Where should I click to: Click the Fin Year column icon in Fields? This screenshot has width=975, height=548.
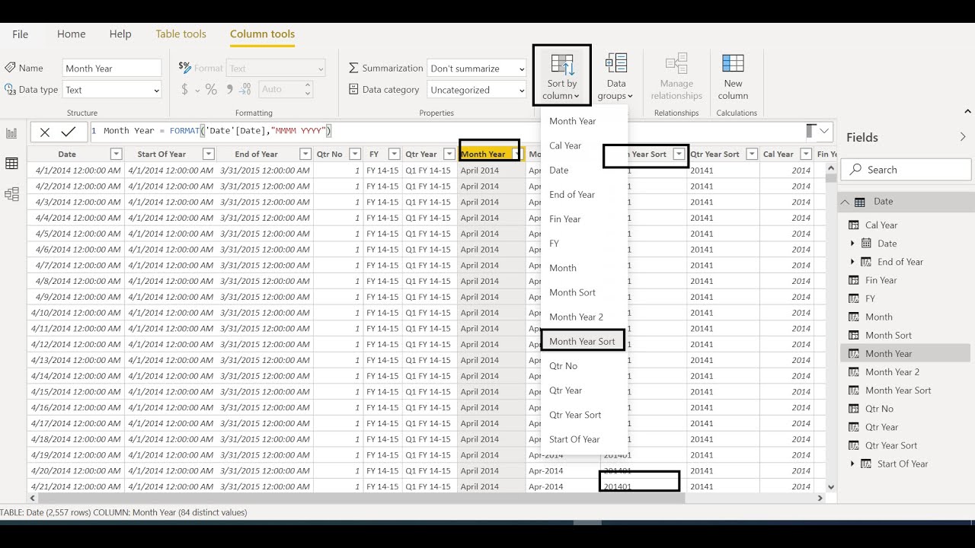click(853, 280)
